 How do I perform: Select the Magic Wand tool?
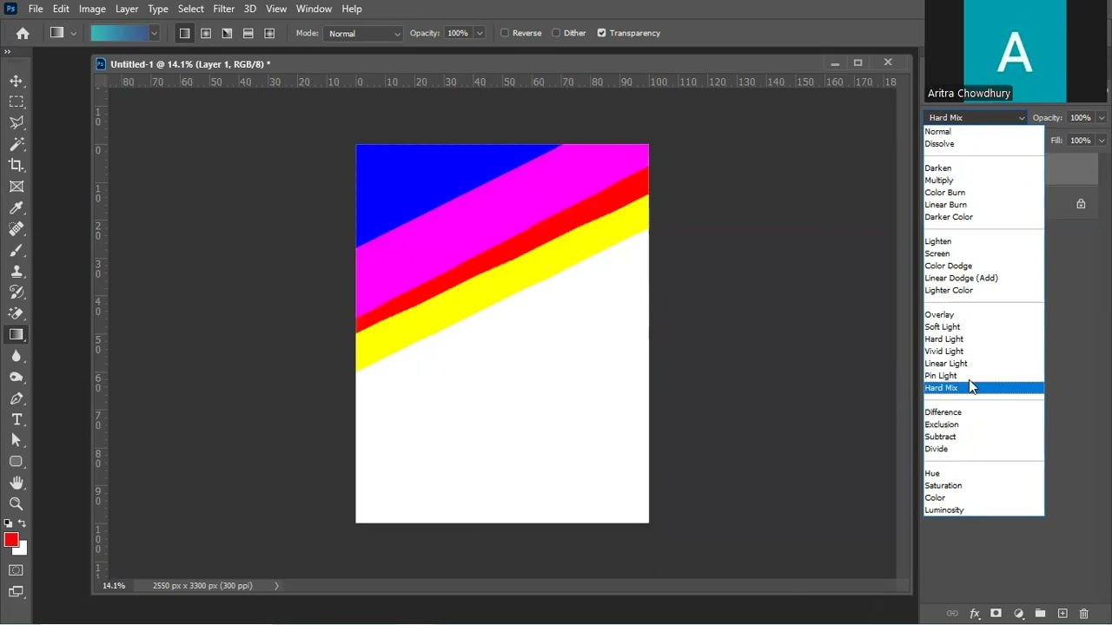click(17, 144)
